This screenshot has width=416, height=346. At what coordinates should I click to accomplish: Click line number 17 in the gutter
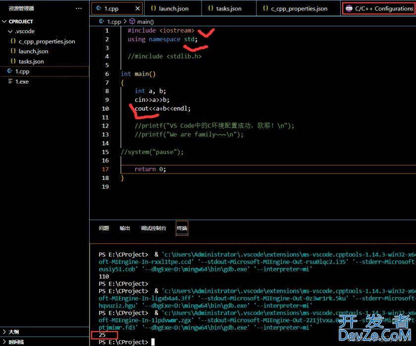click(x=105, y=170)
